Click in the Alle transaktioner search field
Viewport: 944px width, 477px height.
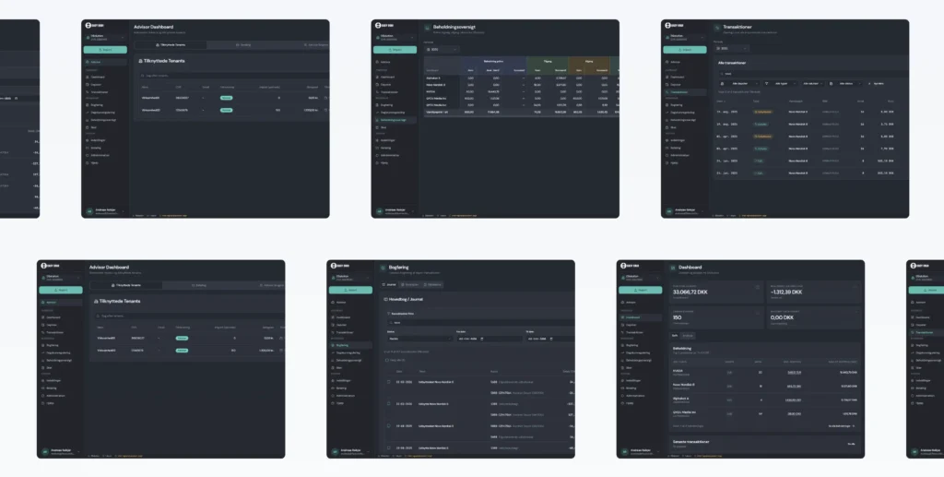tap(813, 74)
